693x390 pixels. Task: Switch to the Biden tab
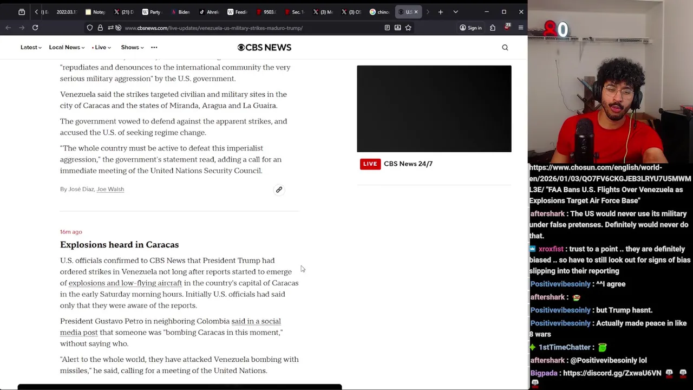[x=180, y=12]
